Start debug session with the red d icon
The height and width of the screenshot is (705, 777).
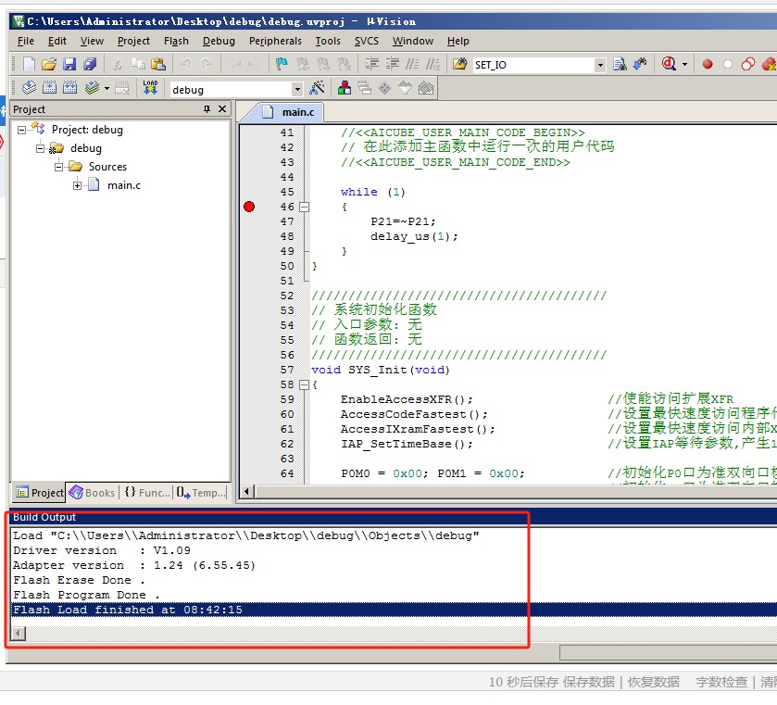pyautogui.click(x=669, y=64)
